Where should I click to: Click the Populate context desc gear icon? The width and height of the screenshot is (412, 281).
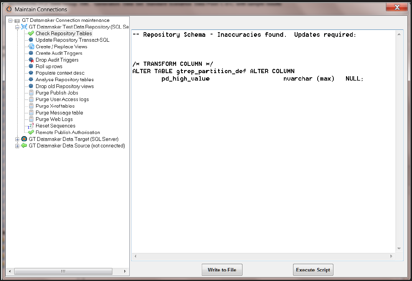tap(31, 73)
